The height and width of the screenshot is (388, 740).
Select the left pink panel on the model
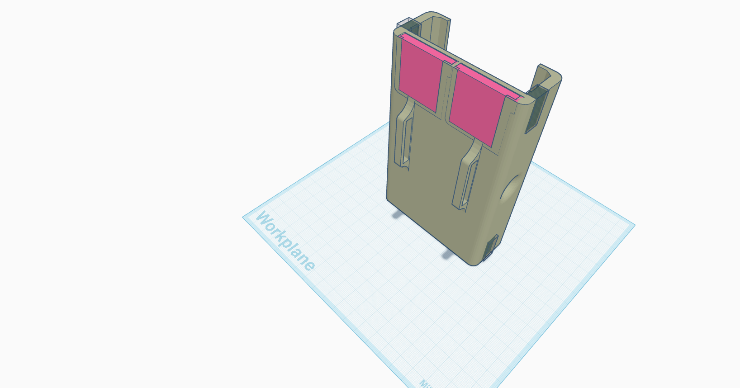[420, 75]
